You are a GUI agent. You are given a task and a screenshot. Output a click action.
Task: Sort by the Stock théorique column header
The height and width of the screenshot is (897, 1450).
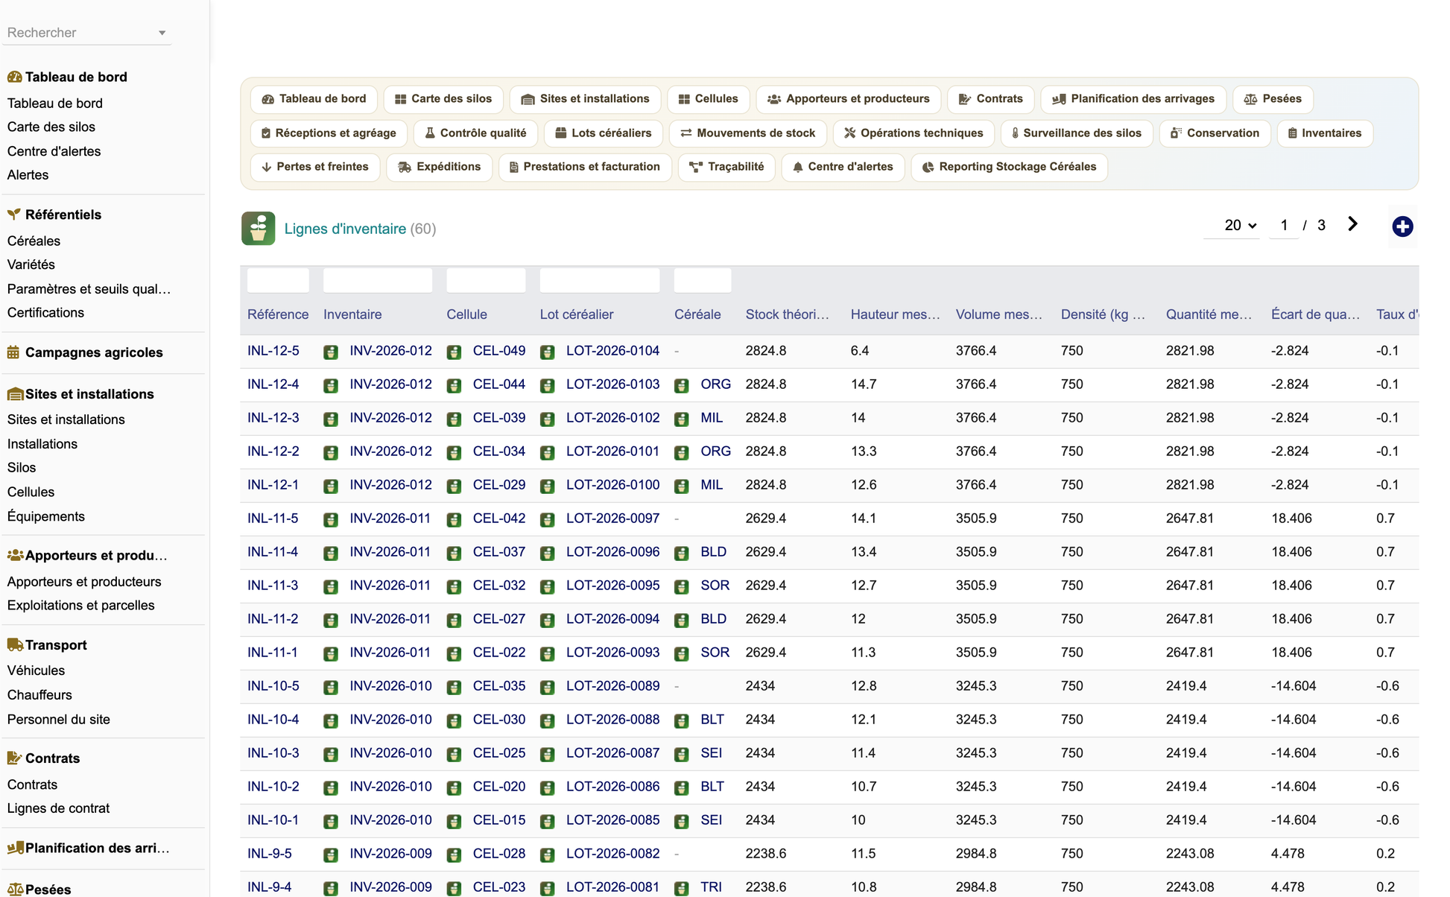788,314
